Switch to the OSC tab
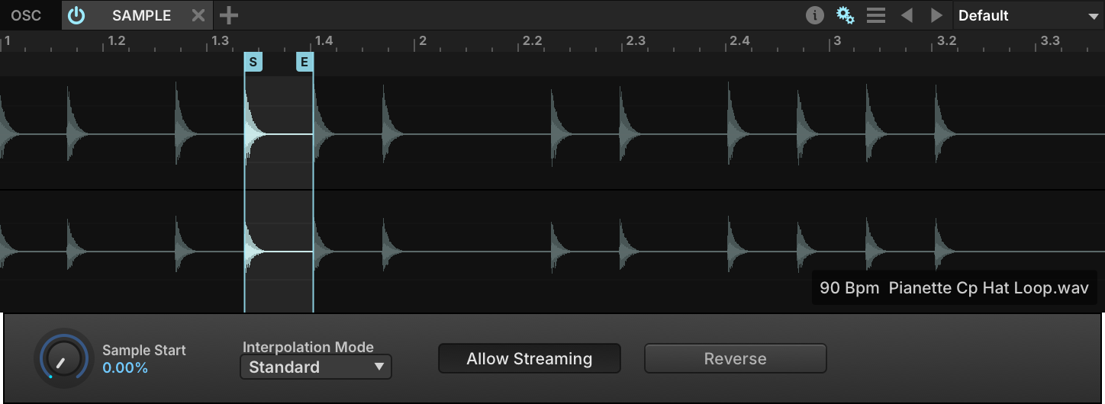This screenshot has height=404, width=1105. pyautogui.click(x=26, y=15)
